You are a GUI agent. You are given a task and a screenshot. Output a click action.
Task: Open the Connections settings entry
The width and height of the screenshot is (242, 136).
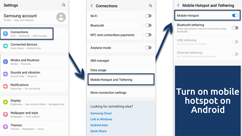point(27,34)
